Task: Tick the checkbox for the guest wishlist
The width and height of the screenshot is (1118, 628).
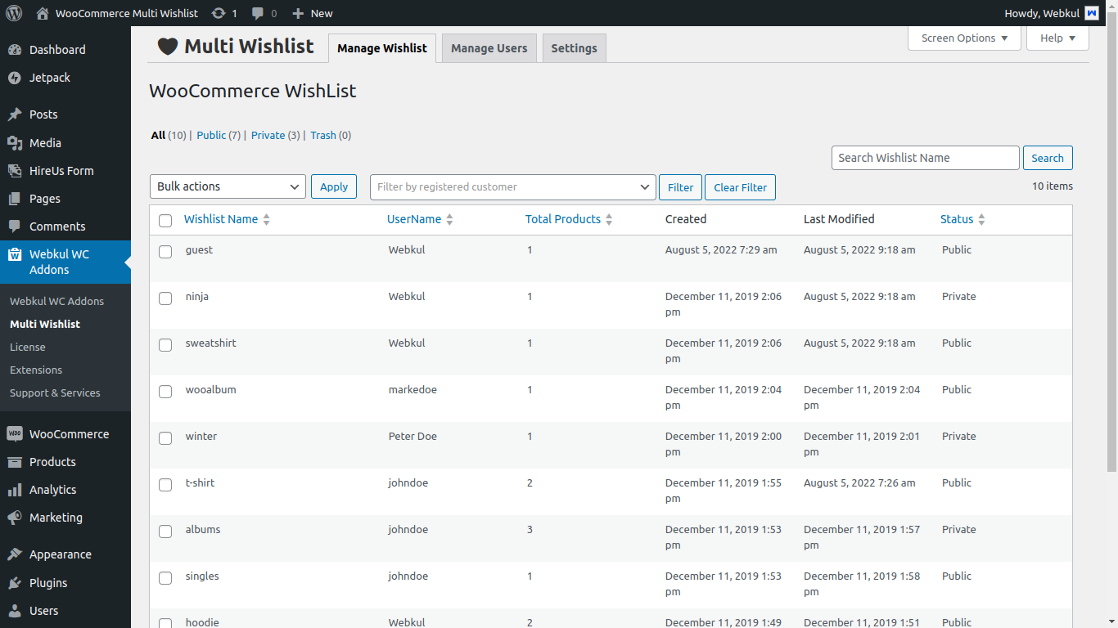Action: (x=165, y=252)
